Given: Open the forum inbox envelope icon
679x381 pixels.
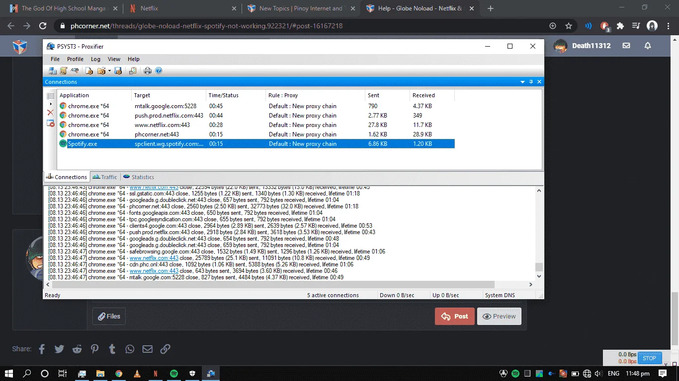Looking at the screenshot, I should [626, 46].
